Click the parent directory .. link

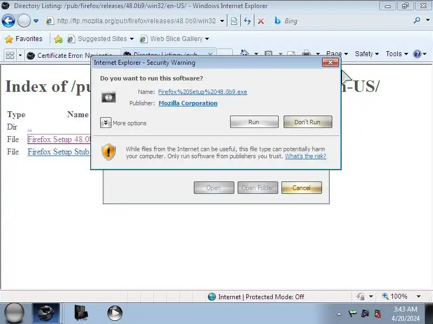click(30, 129)
